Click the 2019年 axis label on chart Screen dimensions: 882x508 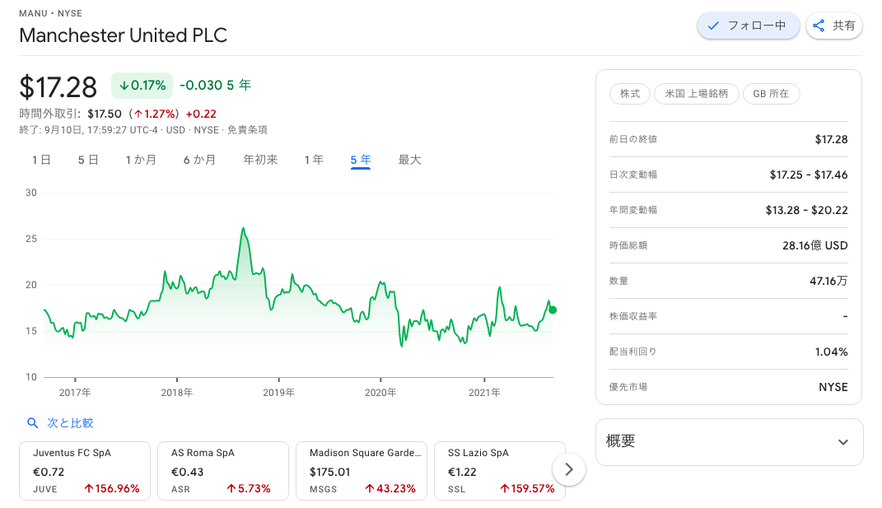point(278,393)
